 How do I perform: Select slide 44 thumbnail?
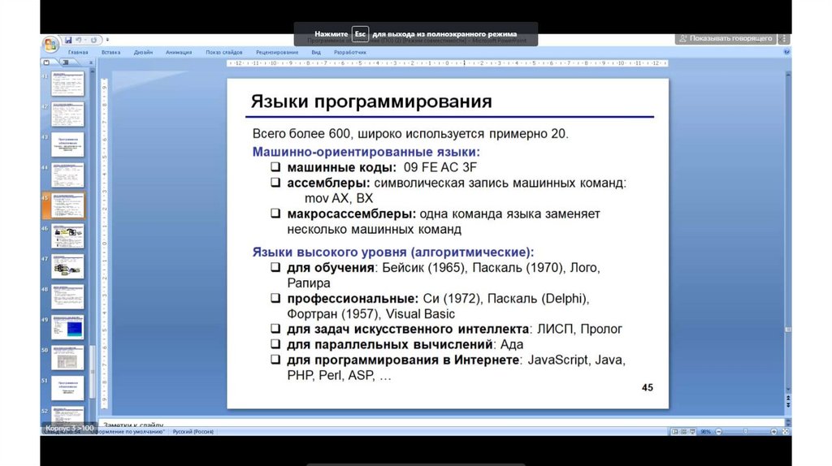pyautogui.click(x=68, y=175)
